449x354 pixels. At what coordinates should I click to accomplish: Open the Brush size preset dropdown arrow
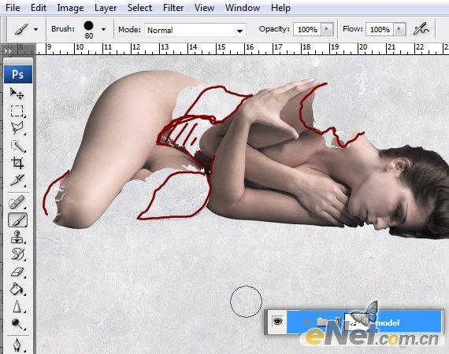tap(104, 29)
